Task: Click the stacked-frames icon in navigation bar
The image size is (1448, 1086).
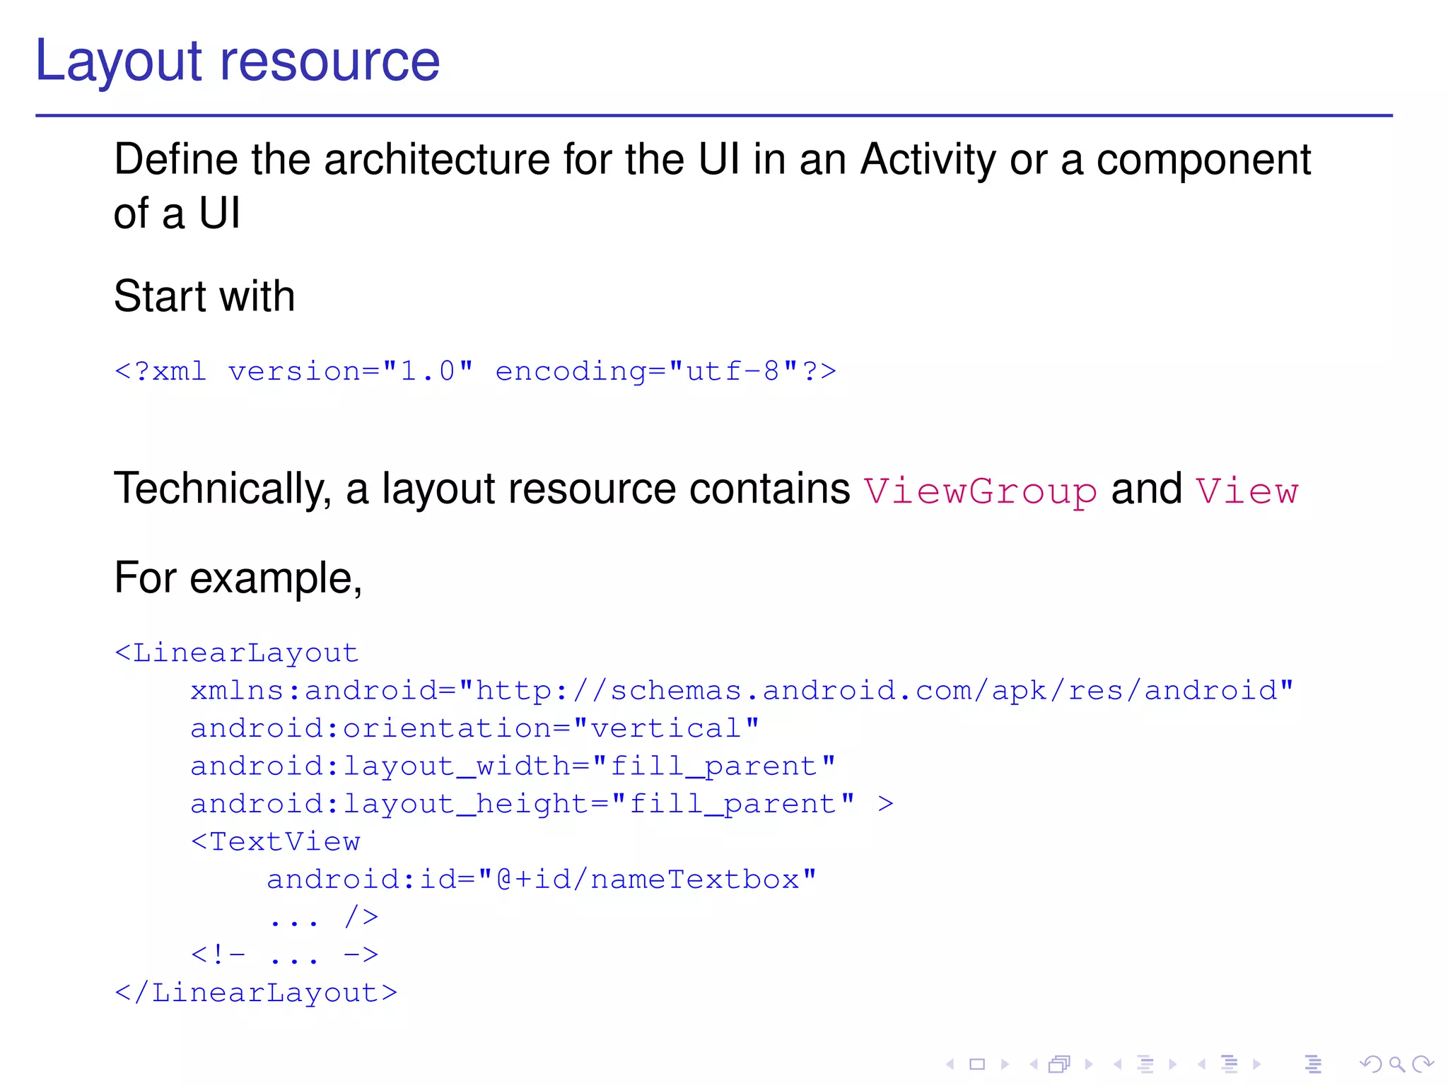Action: [1060, 1064]
